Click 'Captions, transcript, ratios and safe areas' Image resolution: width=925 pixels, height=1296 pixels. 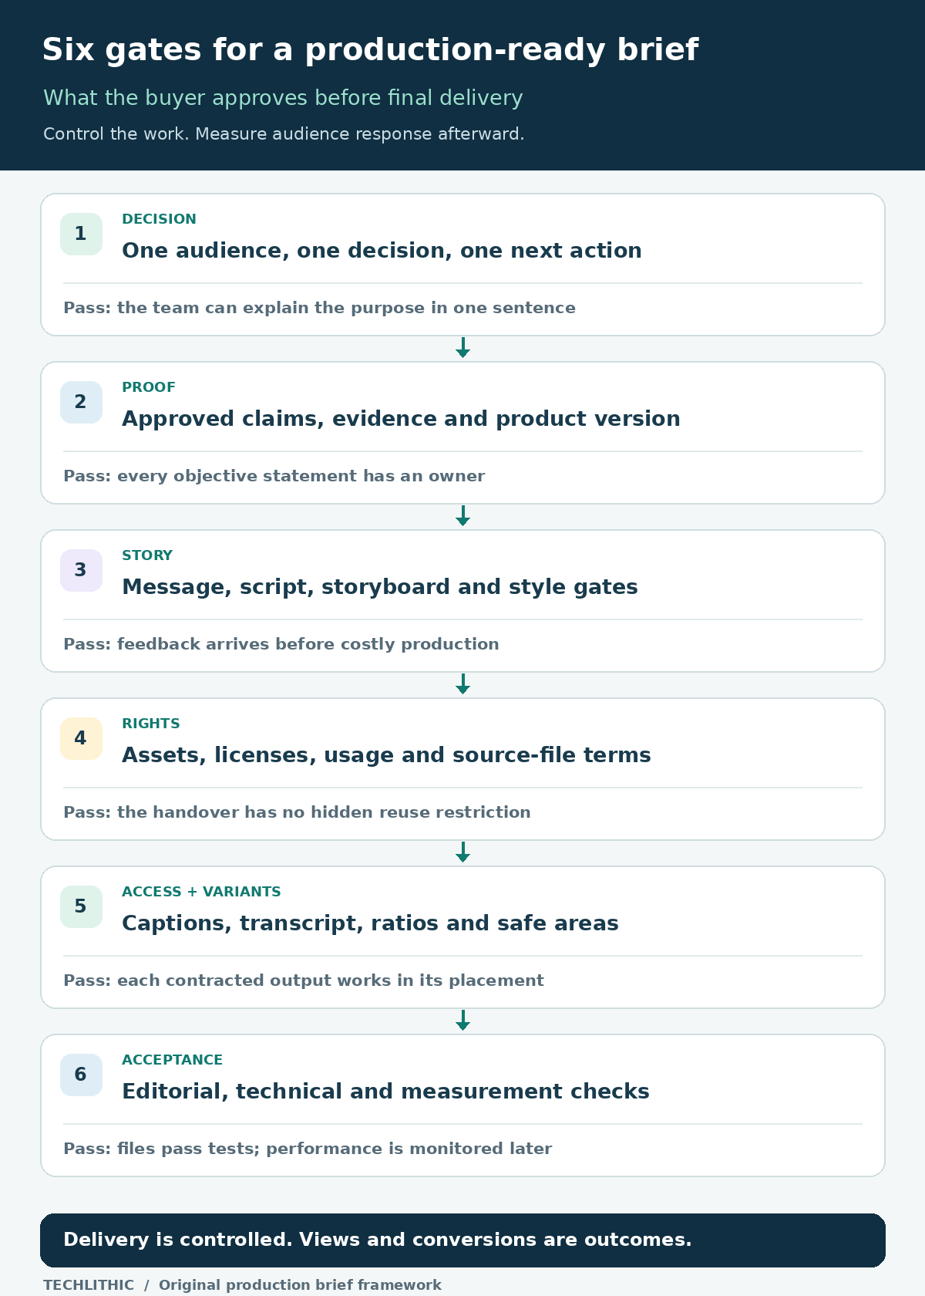370,923
